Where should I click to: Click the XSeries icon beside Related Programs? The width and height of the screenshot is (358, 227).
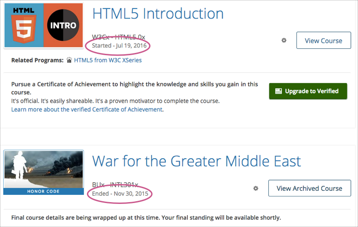click(69, 60)
